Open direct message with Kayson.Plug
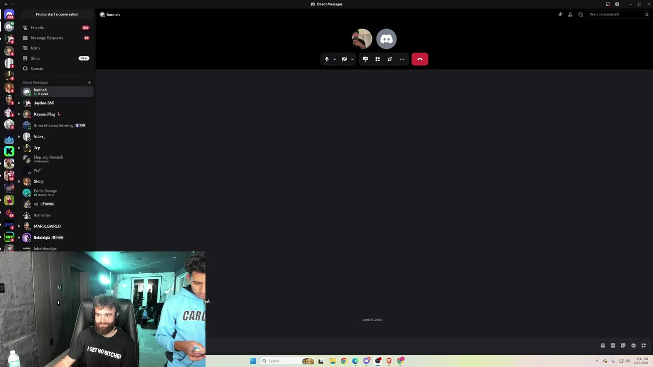The height and width of the screenshot is (367, 653). pos(57,114)
